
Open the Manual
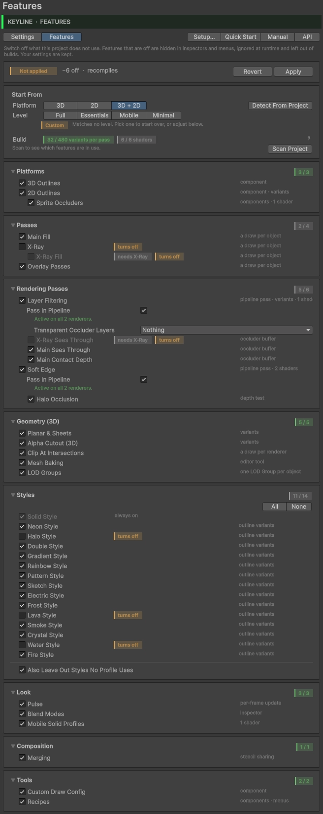(x=278, y=37)
